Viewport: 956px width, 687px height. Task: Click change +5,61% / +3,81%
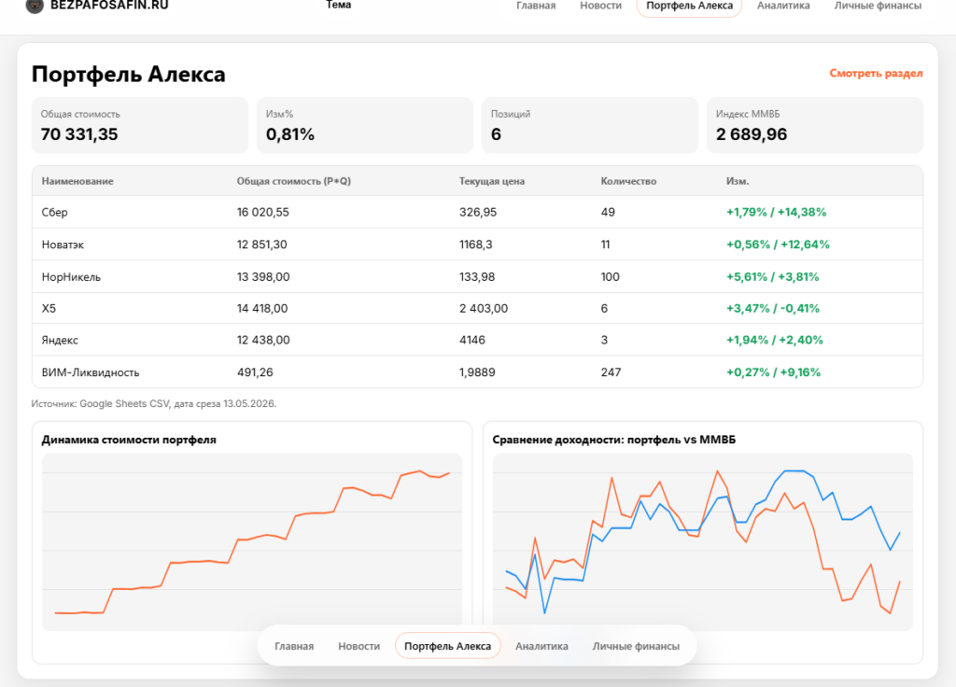tap(772, 276)
